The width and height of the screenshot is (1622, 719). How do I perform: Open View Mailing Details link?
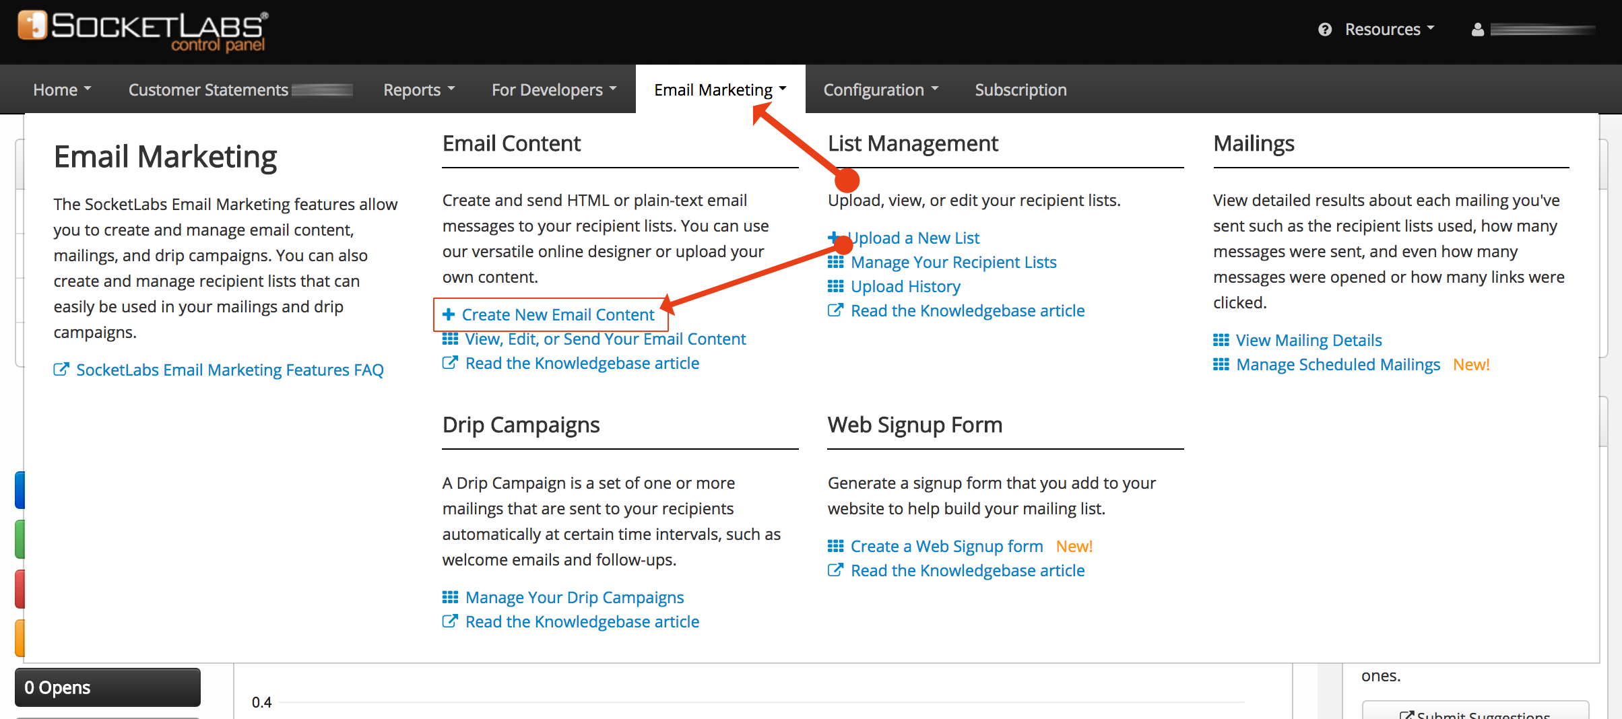pos(1309,340)
